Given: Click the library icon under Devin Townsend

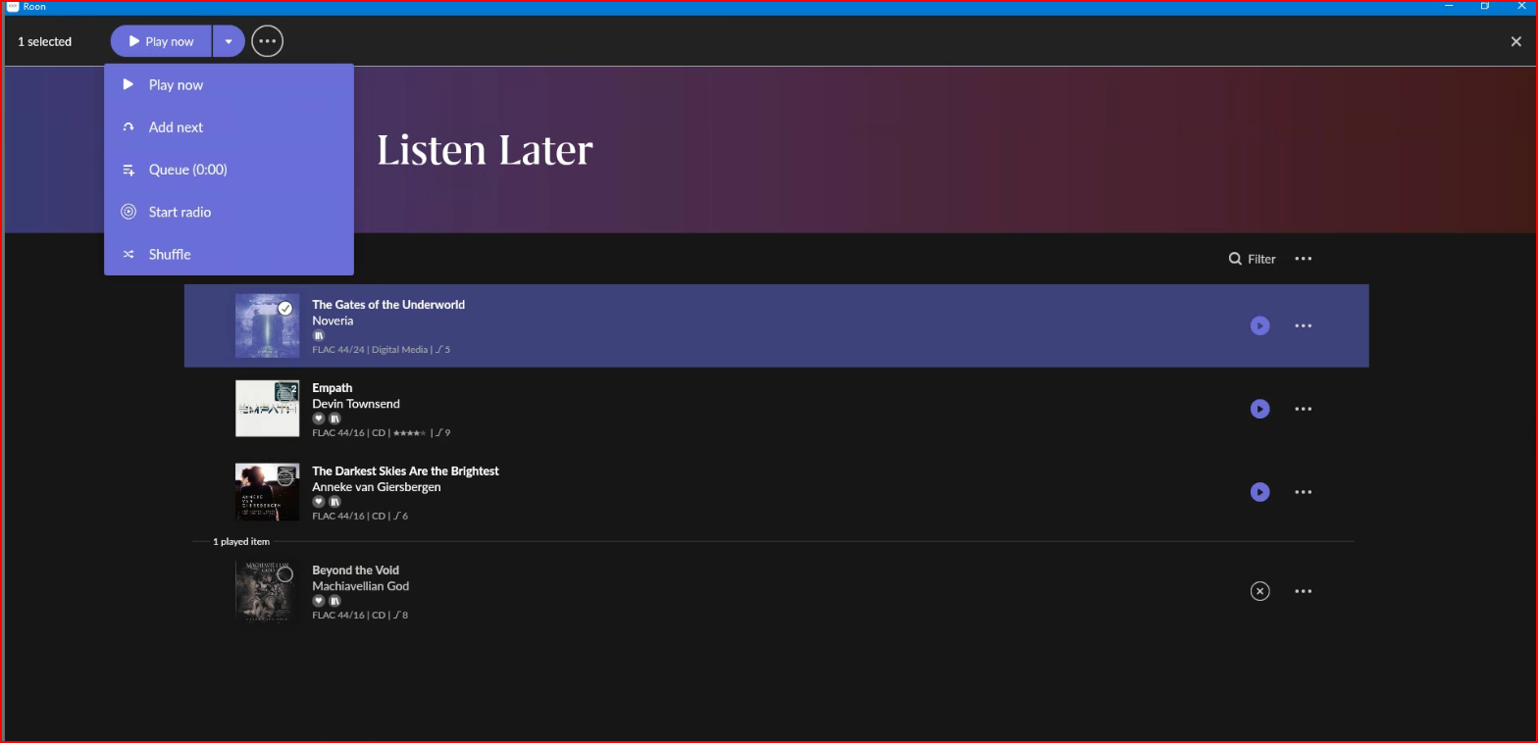Looking at the screenshot, I should pos(334,419).
